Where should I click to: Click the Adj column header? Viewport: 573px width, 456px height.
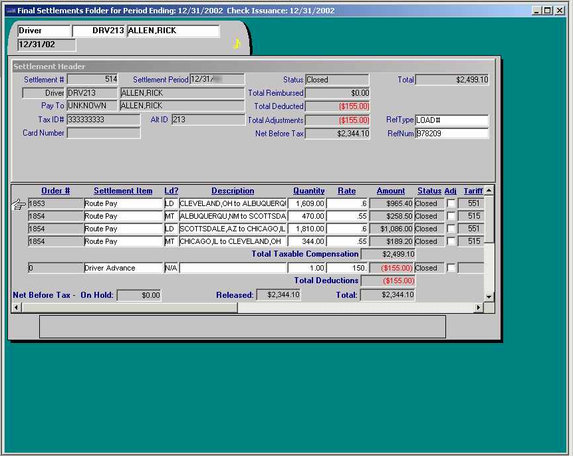(x=450, y=191)
